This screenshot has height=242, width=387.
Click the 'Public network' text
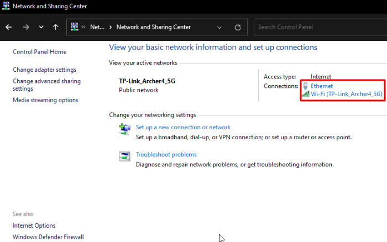tap(139, 90)
